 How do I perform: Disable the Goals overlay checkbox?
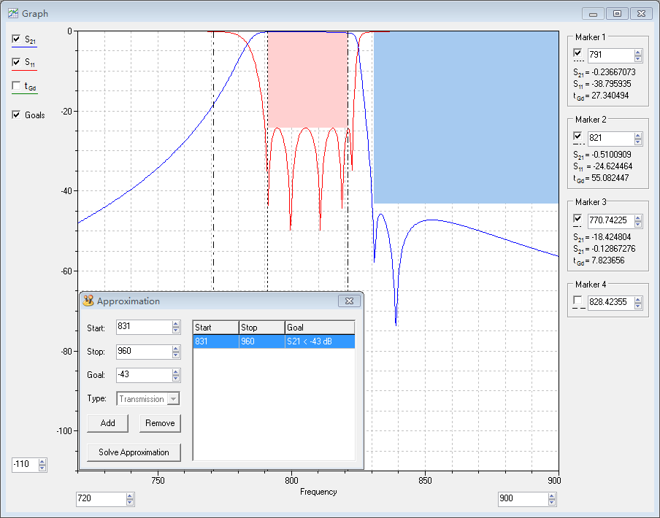pyautogui.click(x=17, y=115)
